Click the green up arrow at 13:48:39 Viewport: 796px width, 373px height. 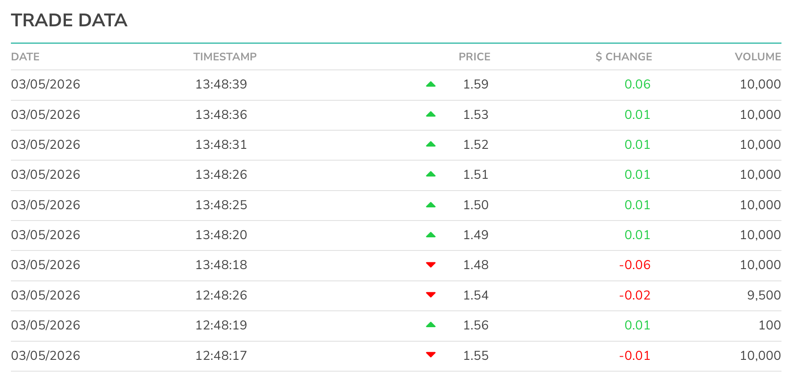click(431, 84)
